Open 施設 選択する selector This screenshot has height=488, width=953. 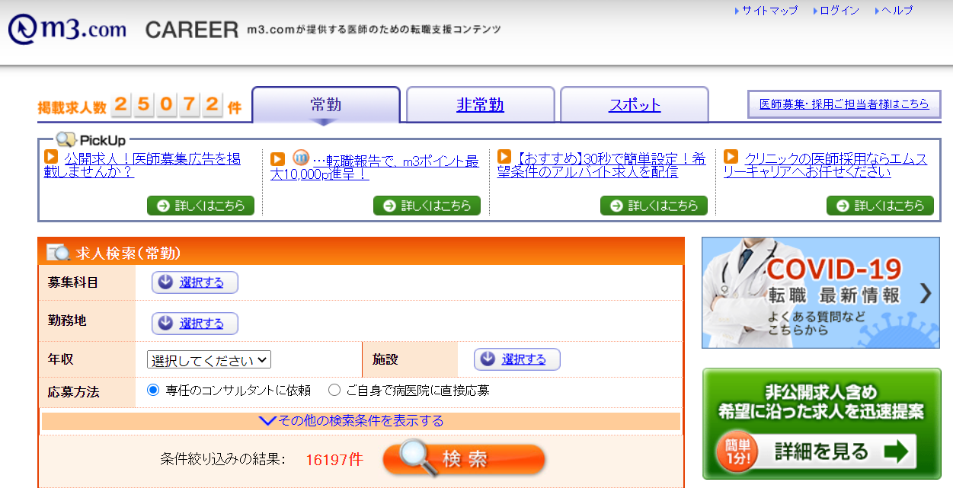(x=517, y=359)
